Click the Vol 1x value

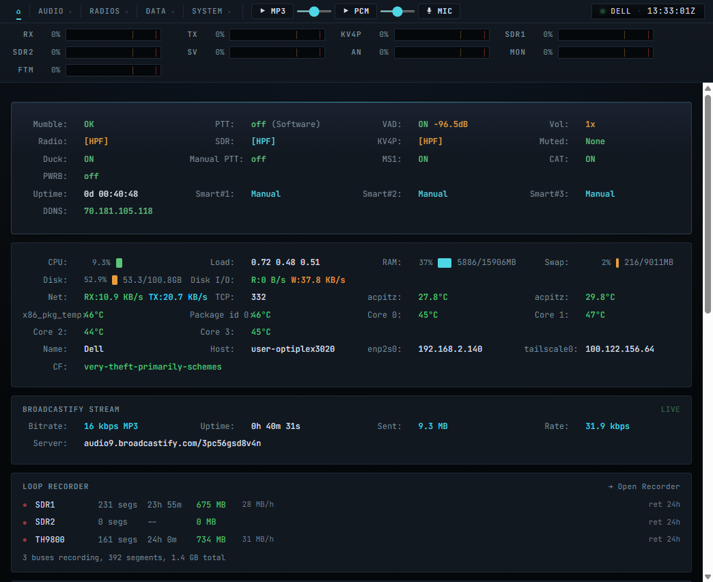tap(590, 124)
